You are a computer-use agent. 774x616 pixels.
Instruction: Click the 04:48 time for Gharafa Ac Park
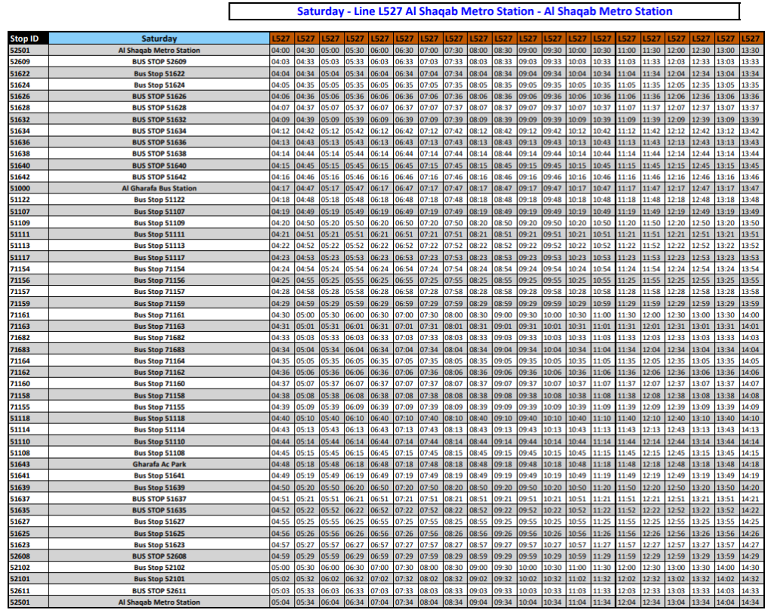(280, 464)
